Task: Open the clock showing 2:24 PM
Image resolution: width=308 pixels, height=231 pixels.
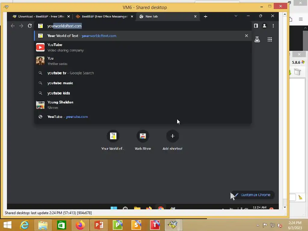Action: (295, 225)
